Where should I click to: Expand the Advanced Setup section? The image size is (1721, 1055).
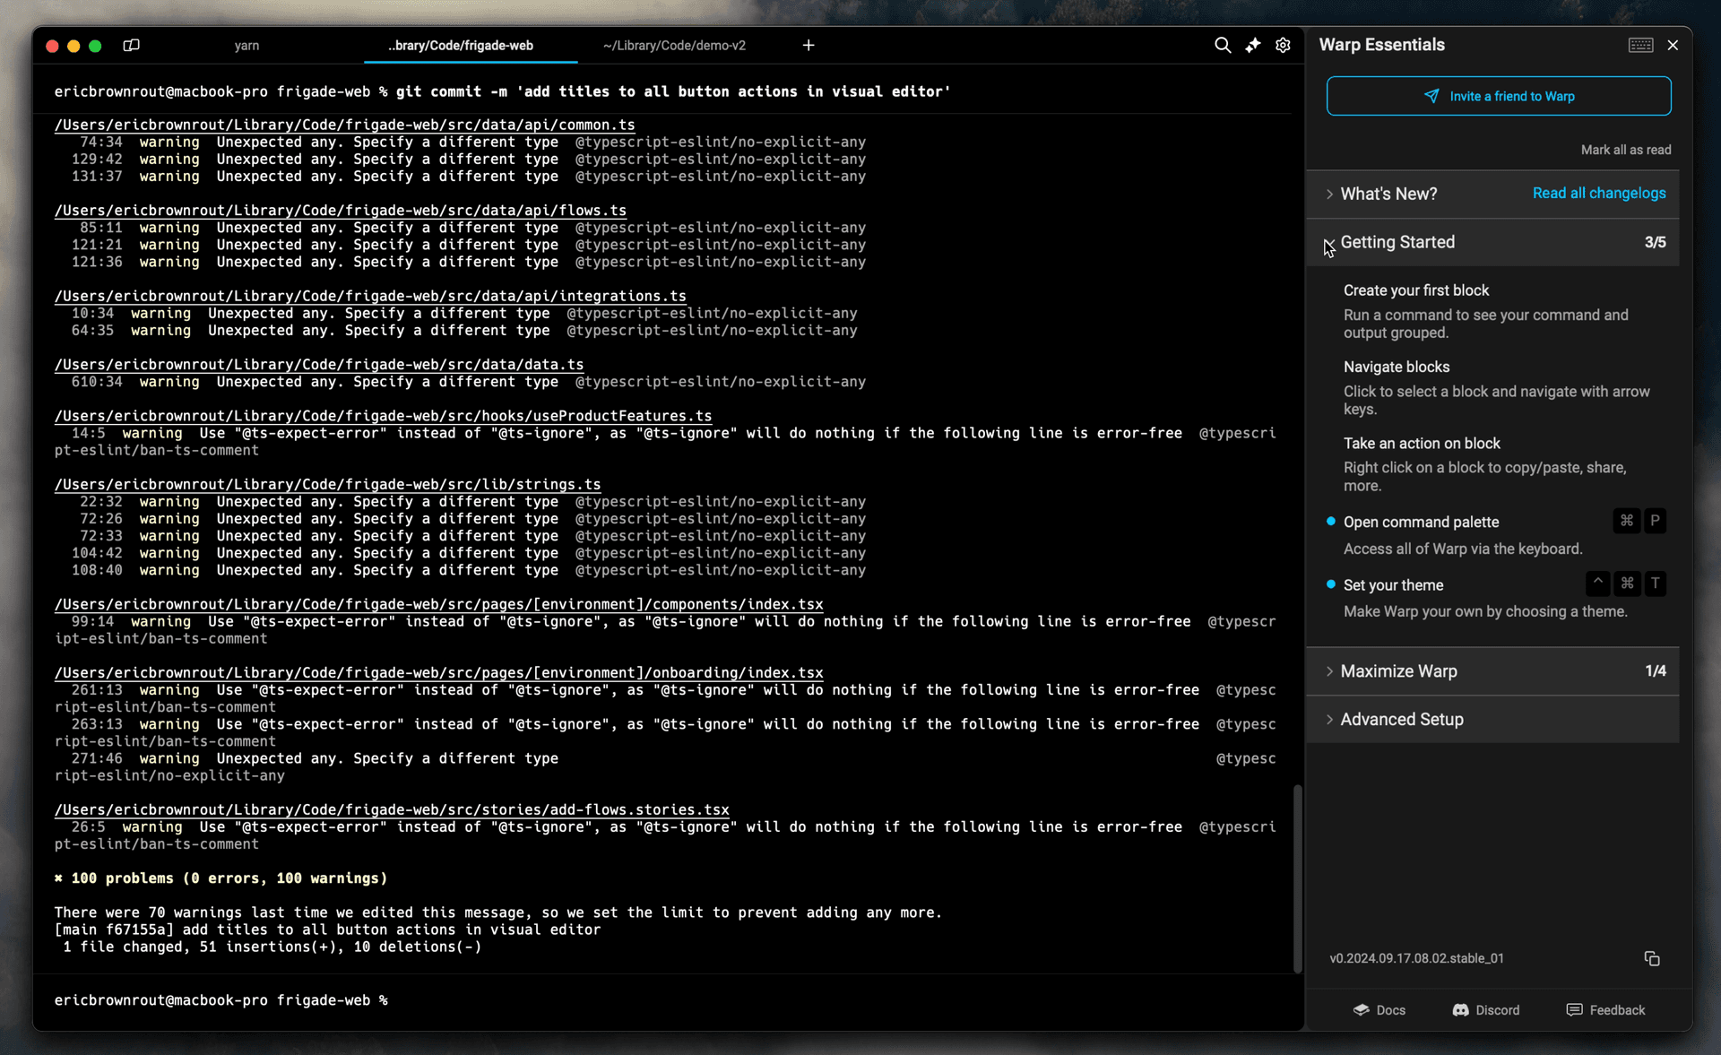[x=1492, y=720]
